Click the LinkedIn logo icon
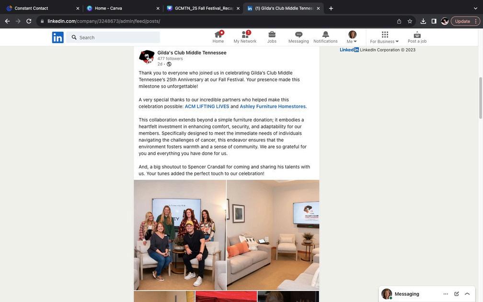The width and height of the screenshot is (483, 302). point(57,37)
